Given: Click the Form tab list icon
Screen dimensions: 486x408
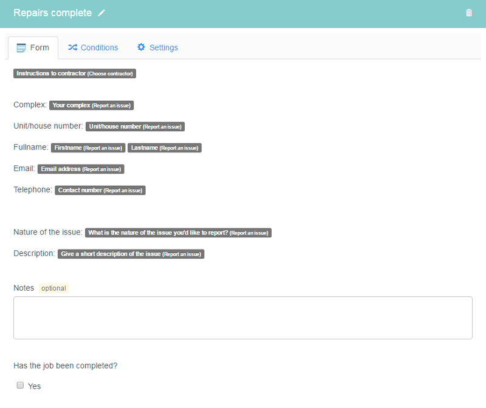Looking at the screenshot, I should 21,47.
